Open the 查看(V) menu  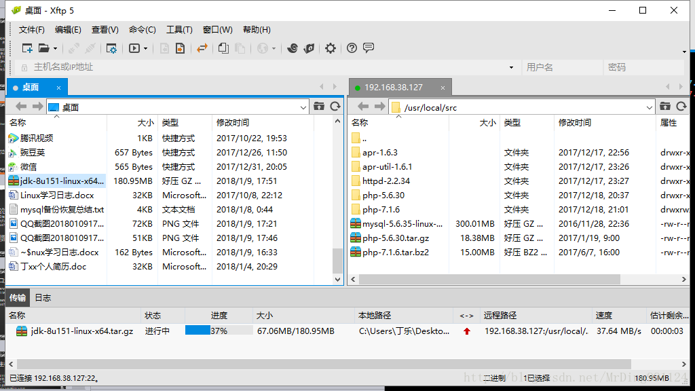pos(105,30)
